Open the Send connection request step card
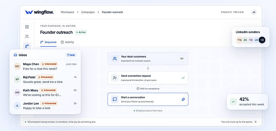276x131 pixels. point(148,78)
